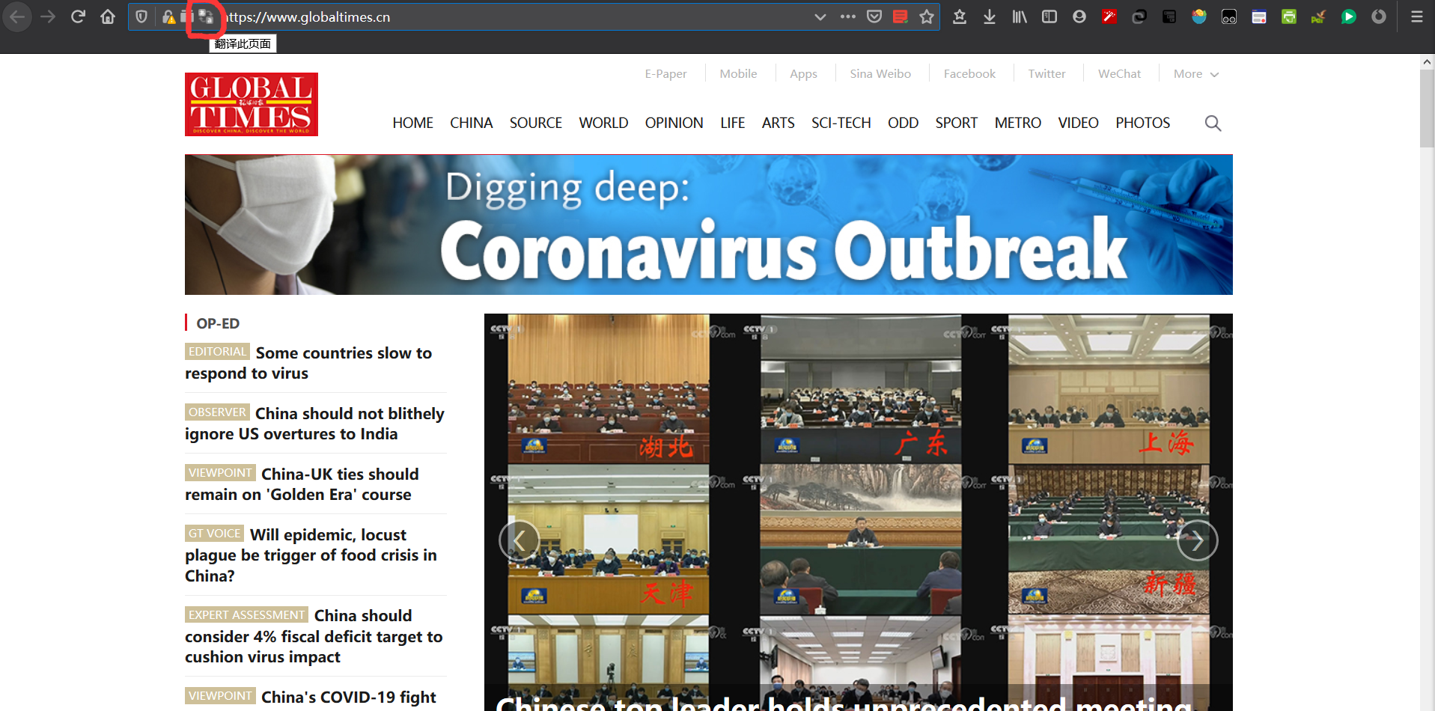Bookmark this page with the star
1435x711 pixels.
[927, 16]
